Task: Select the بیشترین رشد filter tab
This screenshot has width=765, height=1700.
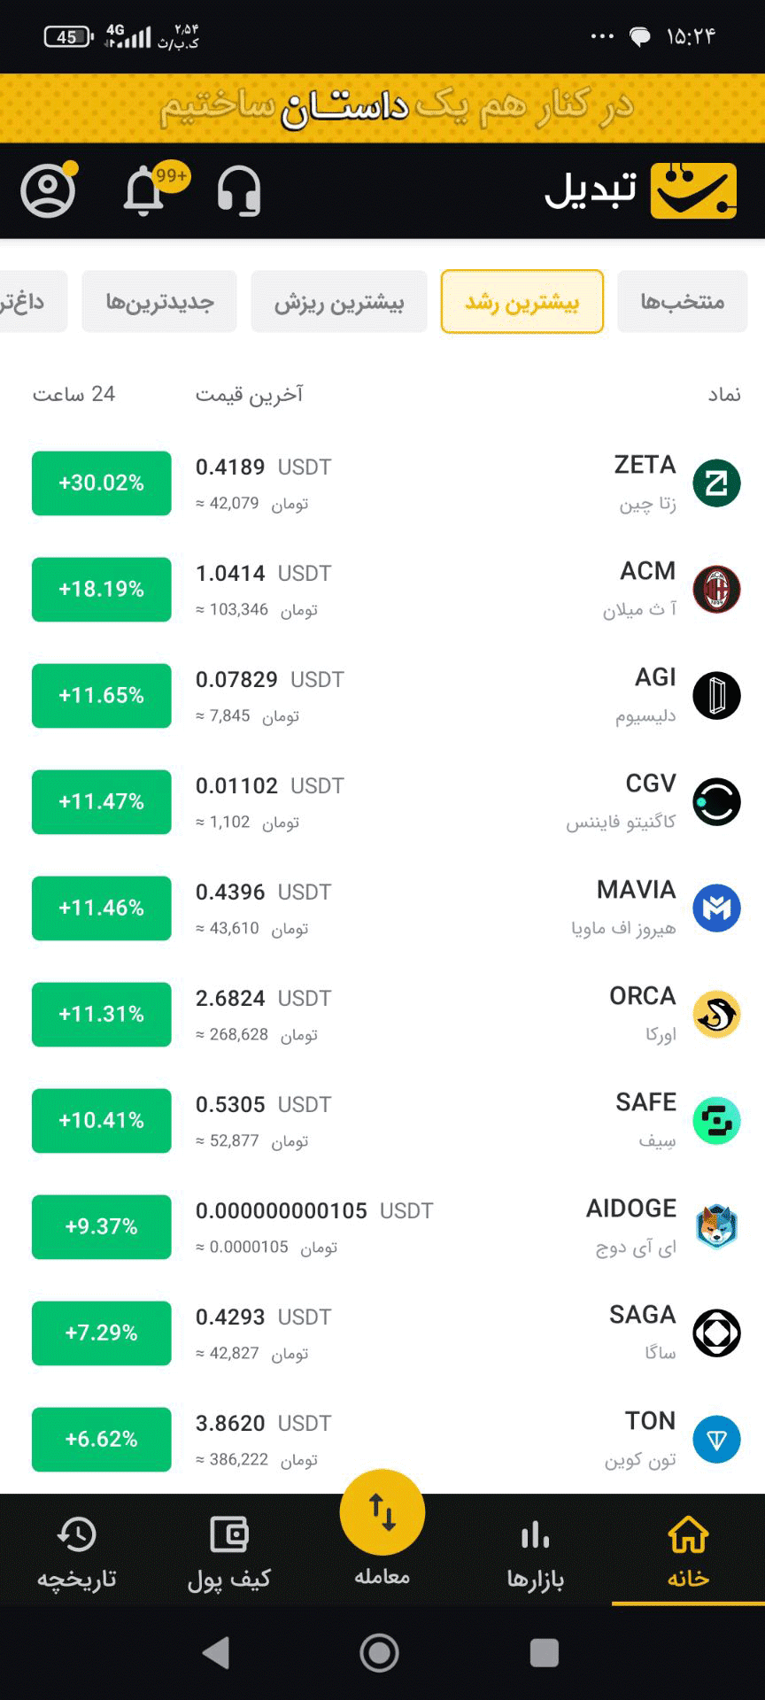Action: (x=522, y=302)
